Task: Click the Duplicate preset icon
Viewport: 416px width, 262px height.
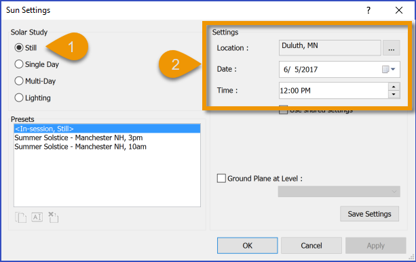Action: coord(20,217)
